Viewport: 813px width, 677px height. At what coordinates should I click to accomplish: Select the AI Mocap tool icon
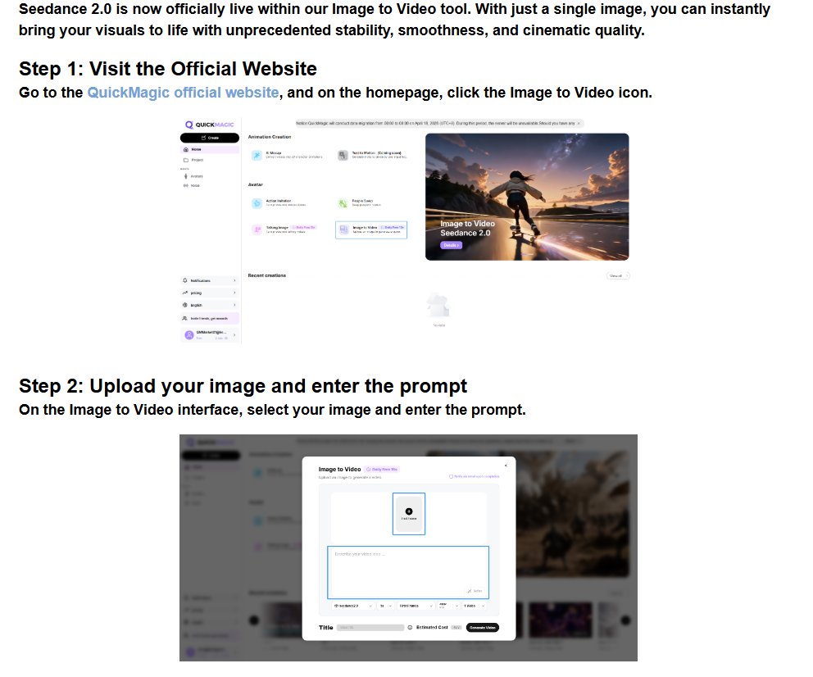(257, 155)
